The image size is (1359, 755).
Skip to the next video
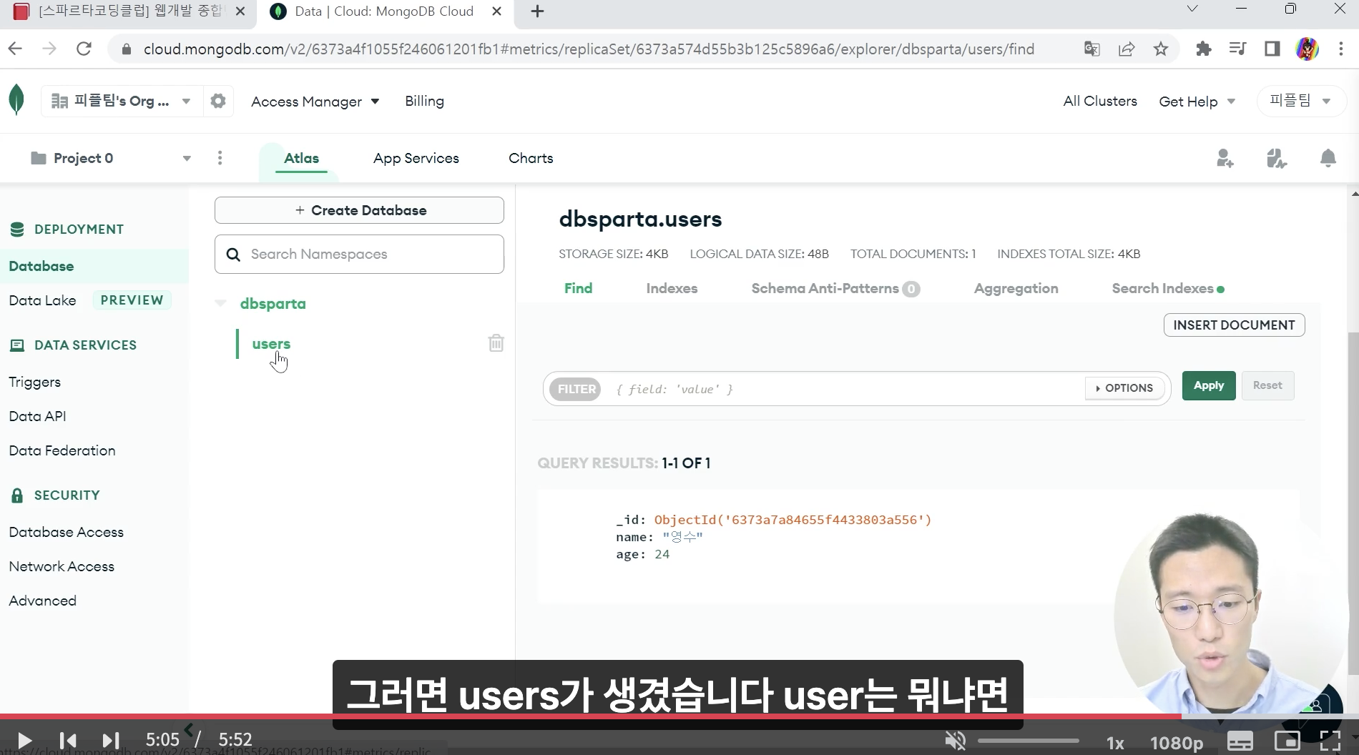[x=110, y=740]
